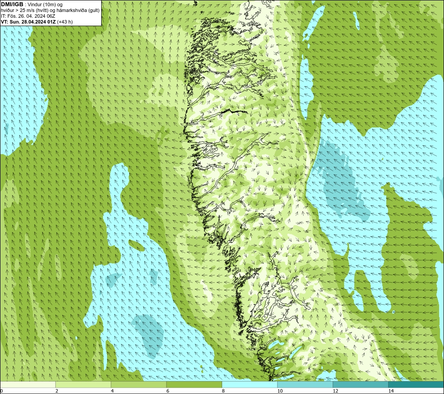Viewport: 444px width, 394px height.
Task: Click the legend scale label '8'
Action: click(x=223, y=391)
